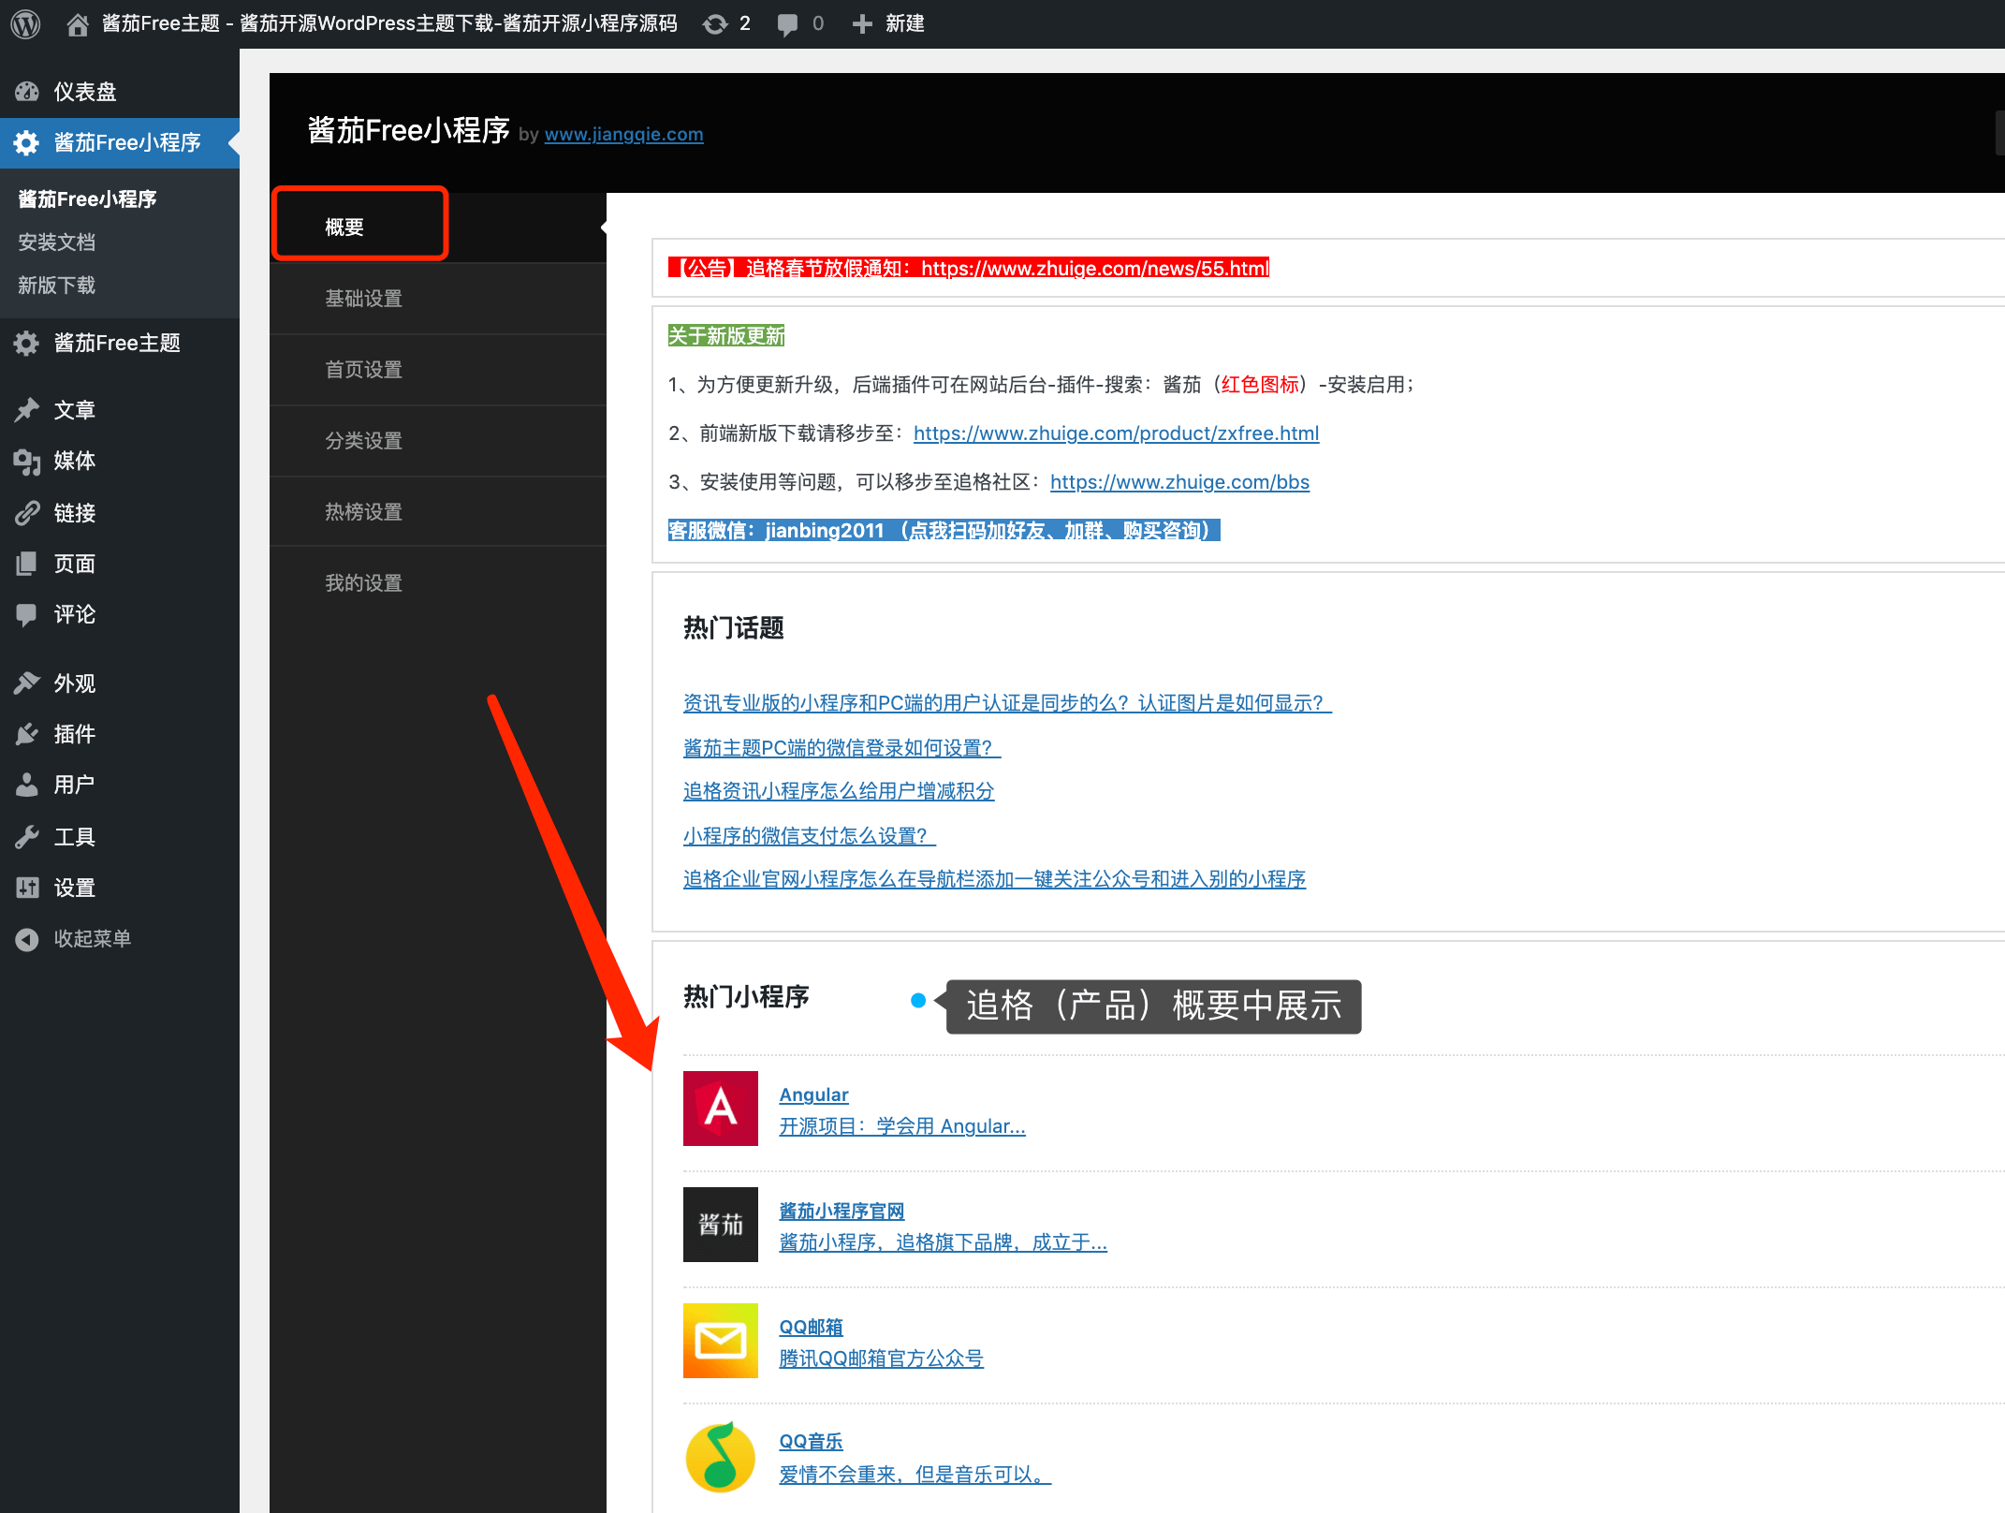Collapse the sidebar via 收起菜单 arrow icon
Viewport: 2005px width, 1513px height.
(x=27, y=939)
